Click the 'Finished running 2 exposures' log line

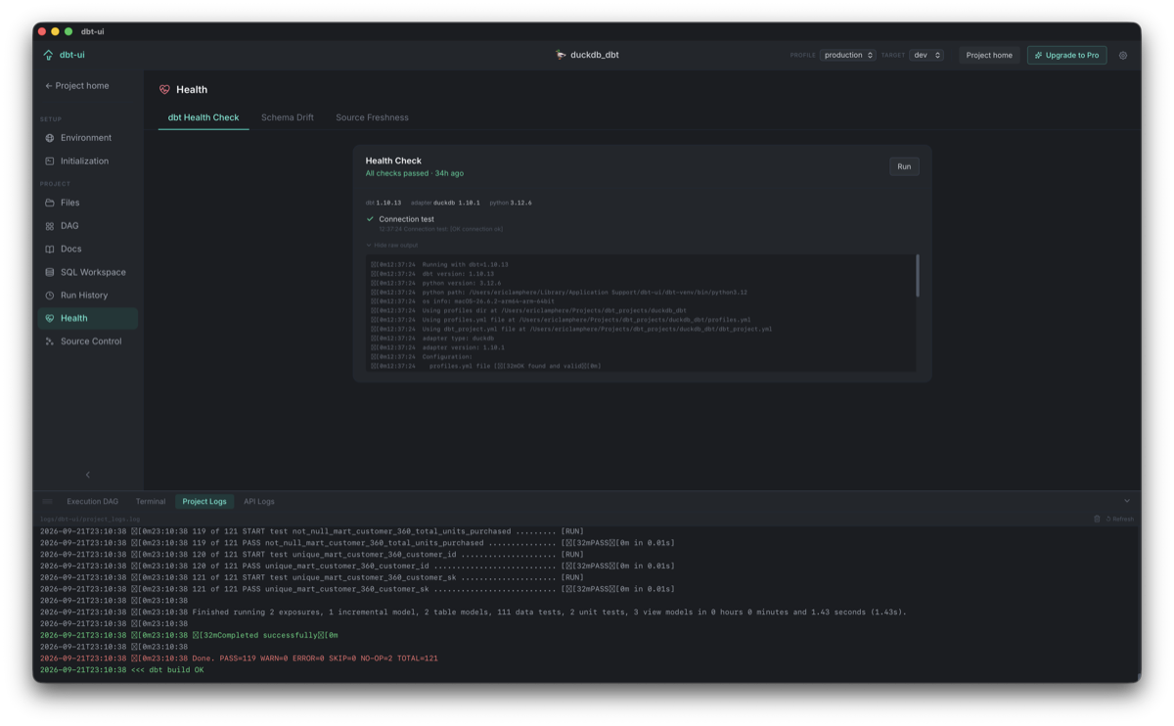coord(474,613)
